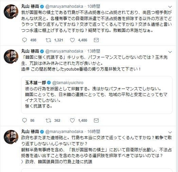Screen dimensions: 178x172
Task: Expand options chevron on the 10時間 tweet
Action: click(x=170, y=7)
